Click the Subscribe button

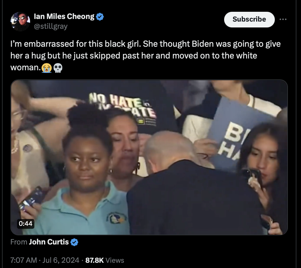coord(249,19)
